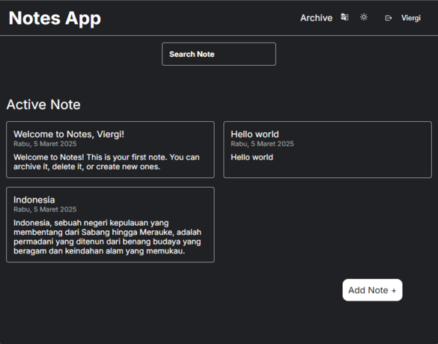Click the Search Note field

coord(219,54)
